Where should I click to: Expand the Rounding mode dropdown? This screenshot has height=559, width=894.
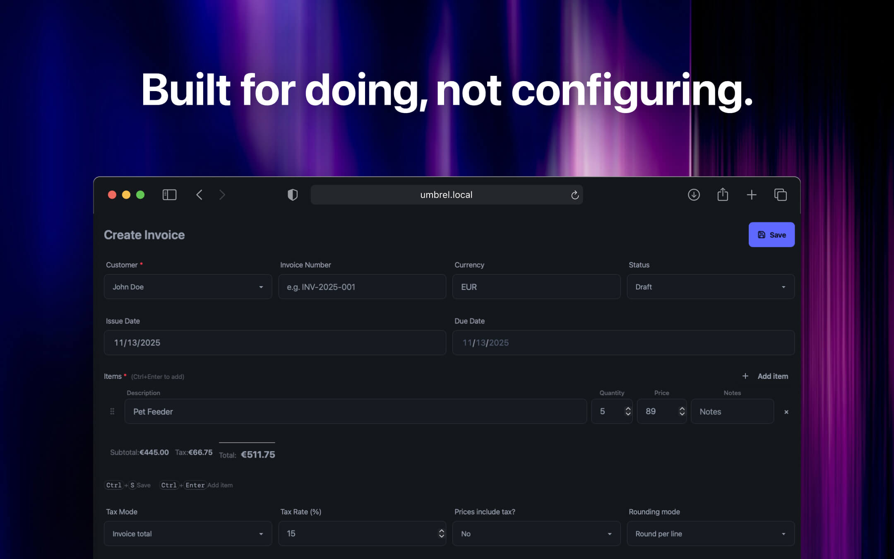[710, 533]
